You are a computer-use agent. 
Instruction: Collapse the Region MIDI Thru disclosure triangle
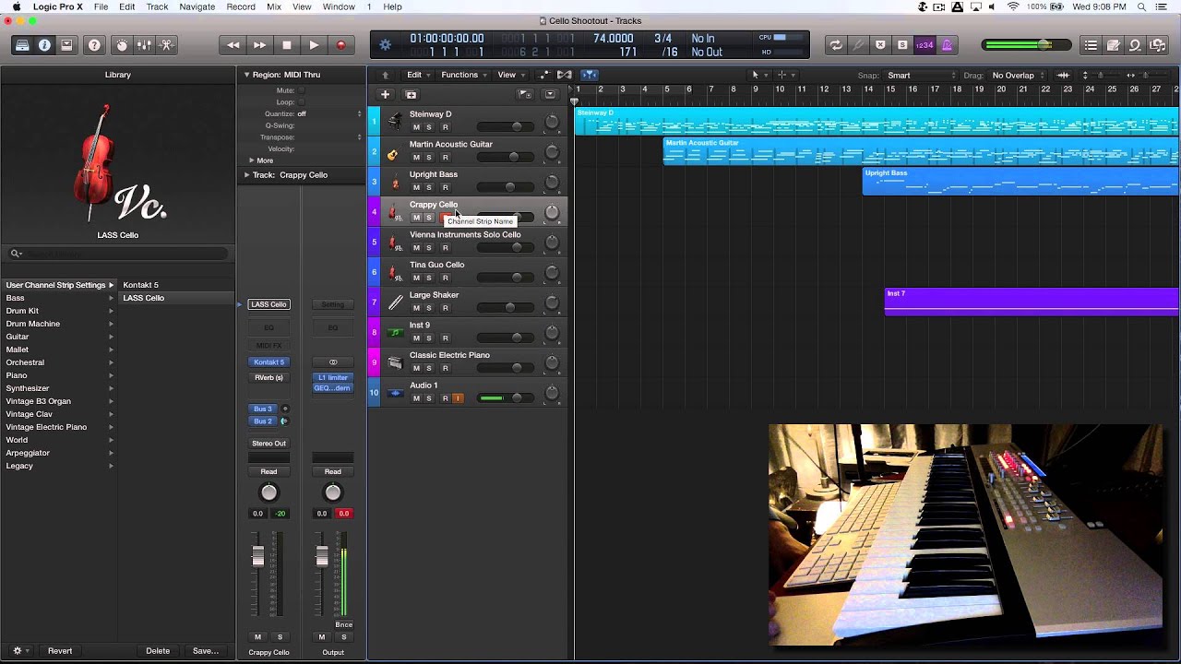(x=246, y=75)
